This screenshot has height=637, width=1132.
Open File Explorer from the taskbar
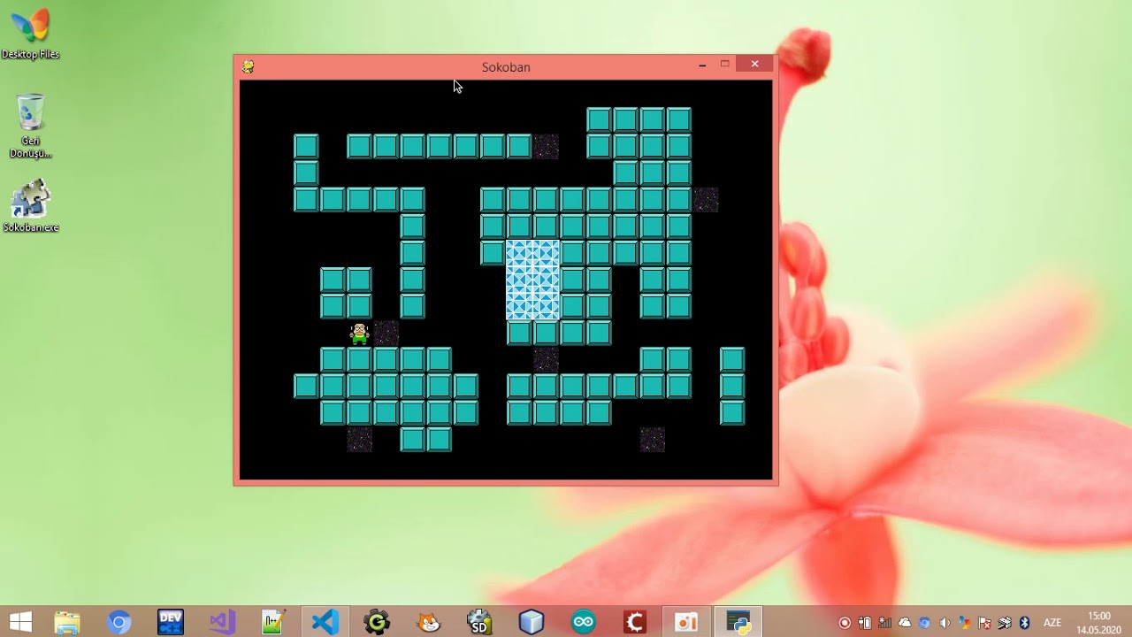(x=67, y=622)
